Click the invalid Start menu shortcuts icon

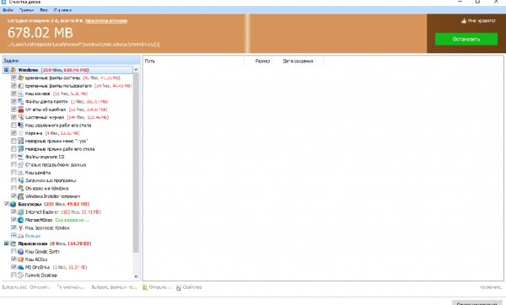[x=21, y=141]
